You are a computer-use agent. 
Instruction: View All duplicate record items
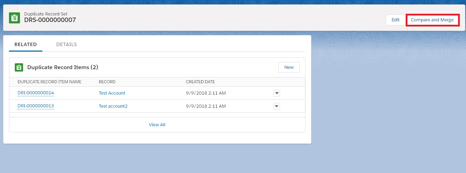click(157, 125)
